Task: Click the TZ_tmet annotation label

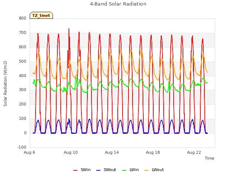Action: pos(41,15)
